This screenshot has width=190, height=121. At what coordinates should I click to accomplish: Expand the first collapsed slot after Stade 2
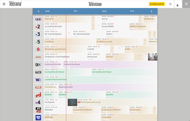click(150, 33)
